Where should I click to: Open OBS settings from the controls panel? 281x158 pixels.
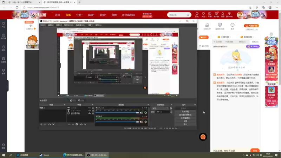pyautogui.click(x=185, y=121)
